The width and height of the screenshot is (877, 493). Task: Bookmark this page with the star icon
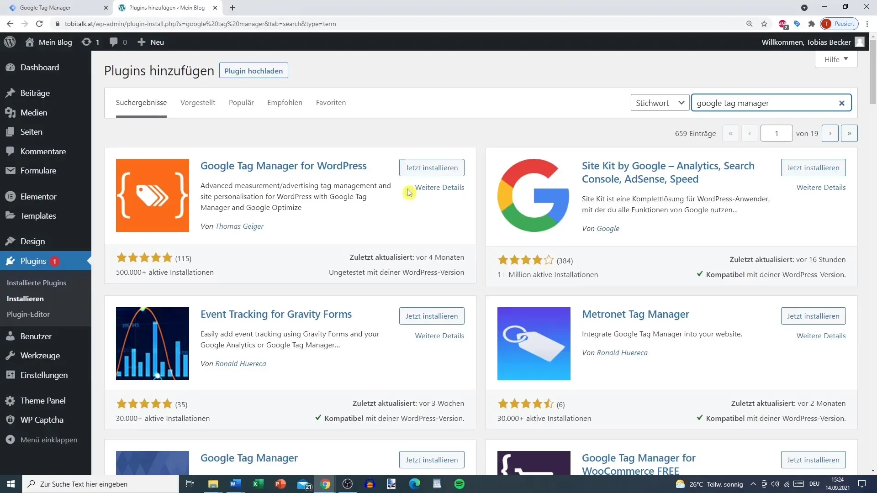pyautogui.click(x=764, y=24)
